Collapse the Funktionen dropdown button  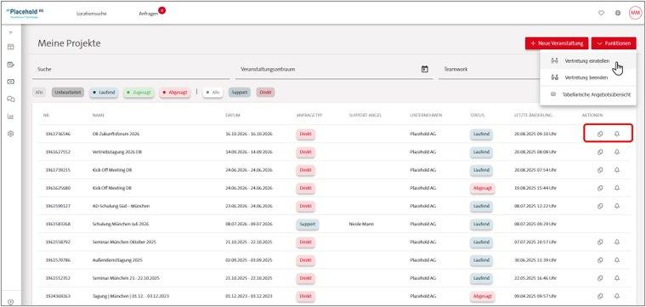coord(614,43)
